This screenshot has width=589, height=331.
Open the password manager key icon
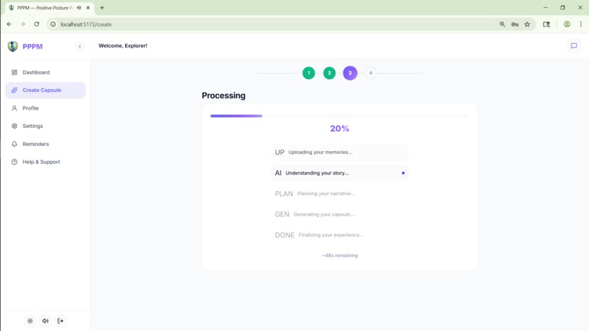click(x=514, y=24)
